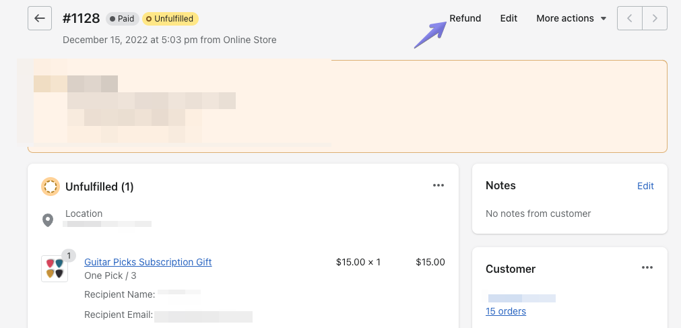Click the Refund button

click(x=465, y=18)
